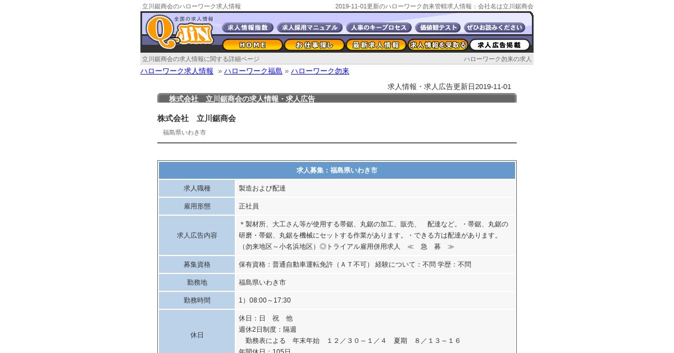Open 価値観テスト nav button
The image size is (674, 353).
tap(438, 27)
